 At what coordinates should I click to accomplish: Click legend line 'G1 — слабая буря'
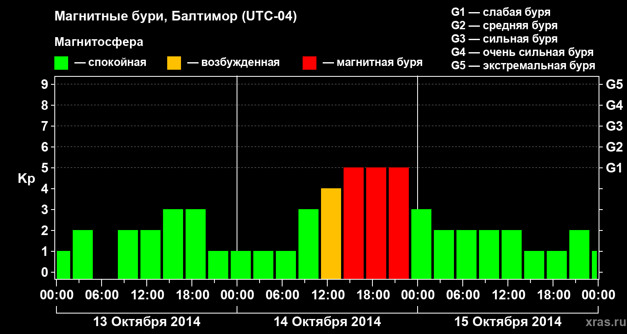pyautogui.click(x=501, y=12)
